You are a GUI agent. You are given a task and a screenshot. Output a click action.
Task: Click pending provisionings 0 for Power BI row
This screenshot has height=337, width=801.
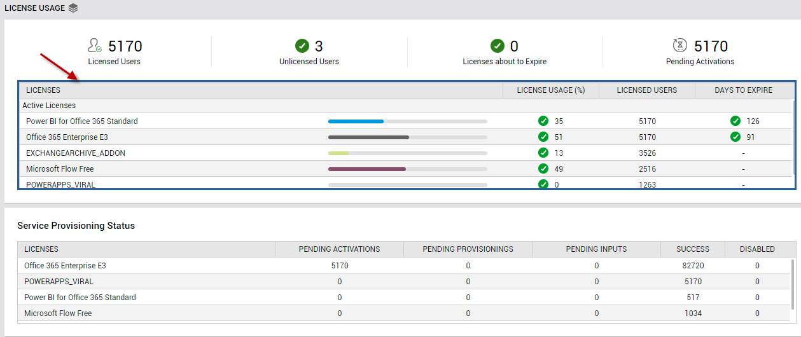point(468,297)
